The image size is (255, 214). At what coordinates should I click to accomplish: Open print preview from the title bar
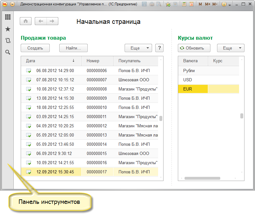pyautogui.click(x=159, y=4)
